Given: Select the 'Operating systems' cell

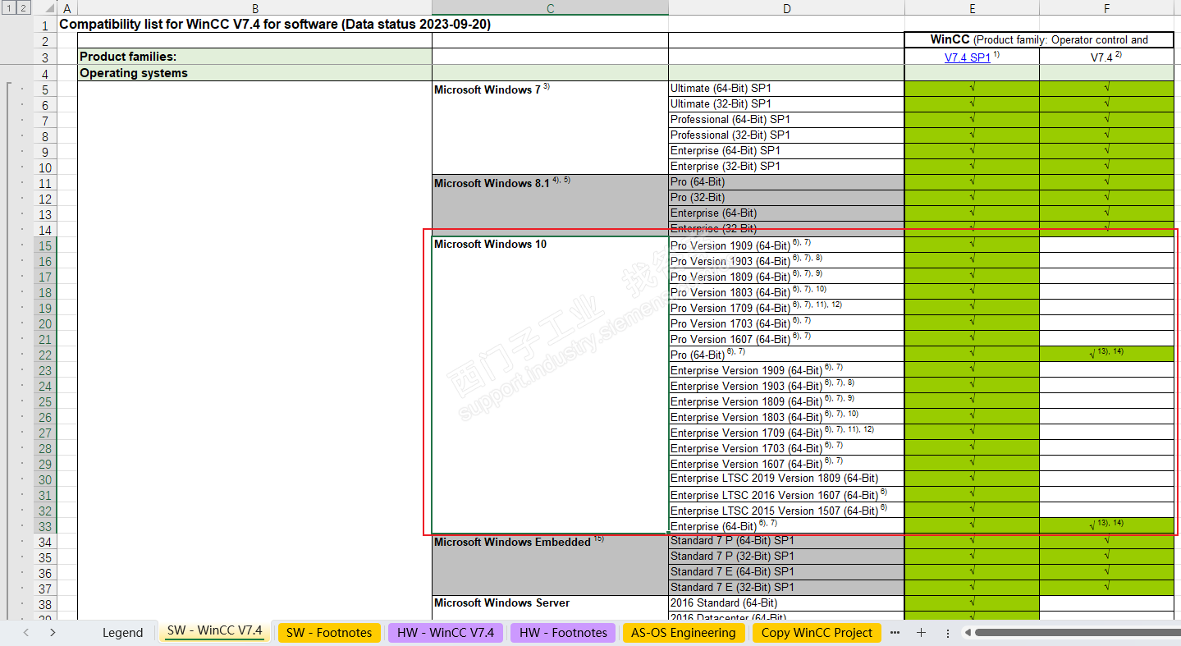Looking at the screenshot, I should tap(254, 73).
